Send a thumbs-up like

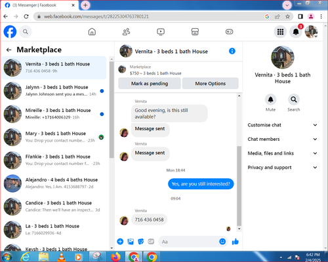click(236, 242)
